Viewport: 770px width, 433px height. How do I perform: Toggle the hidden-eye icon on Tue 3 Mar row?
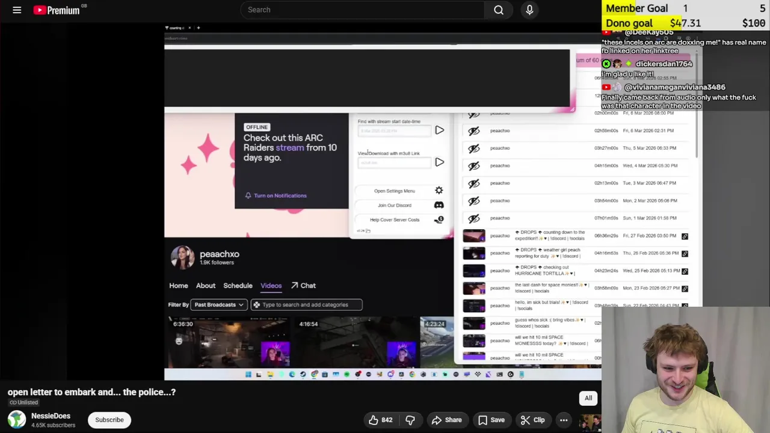(473, 183)
